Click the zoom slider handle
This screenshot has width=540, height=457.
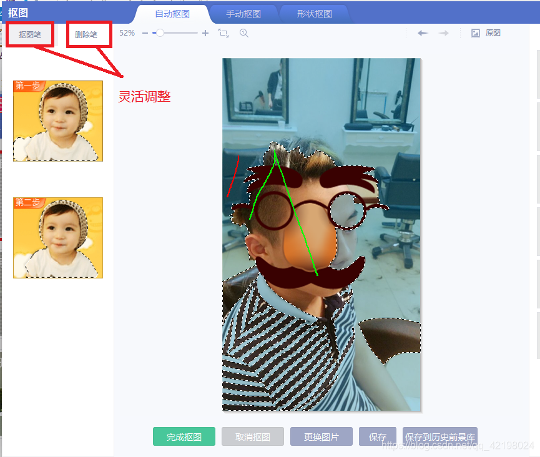click(159, 33)
